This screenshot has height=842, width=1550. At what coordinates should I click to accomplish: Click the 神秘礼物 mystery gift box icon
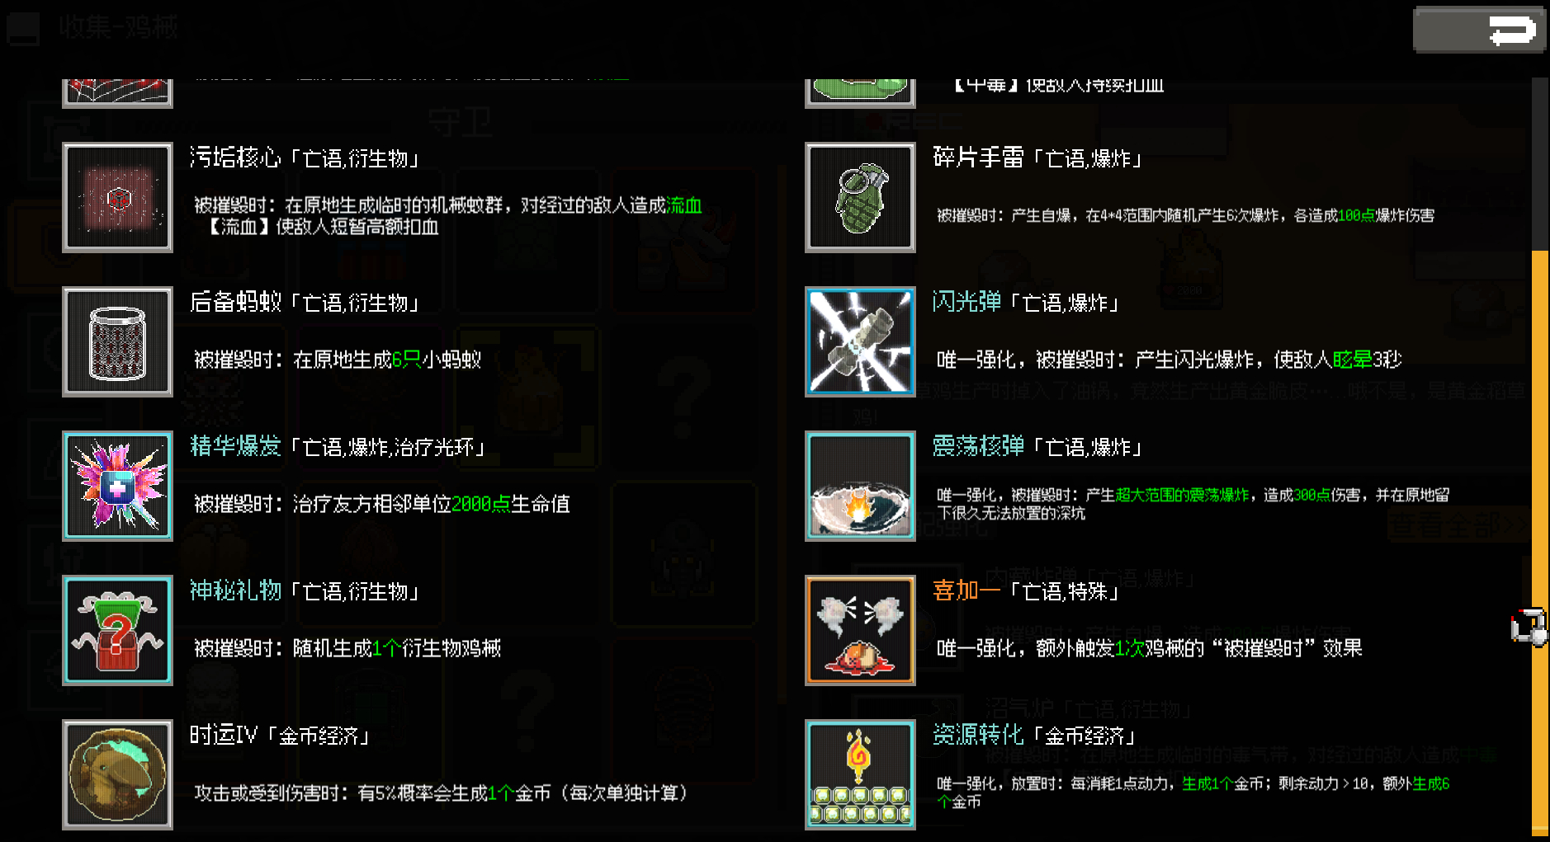point(117,631)
